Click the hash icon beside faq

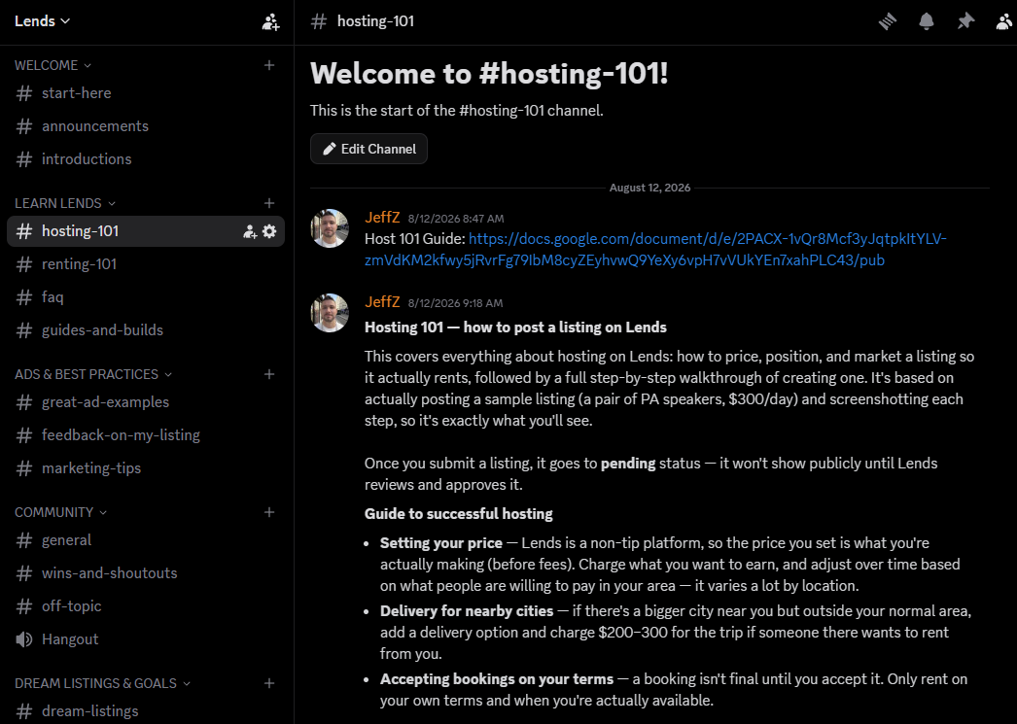pos(24,296)
